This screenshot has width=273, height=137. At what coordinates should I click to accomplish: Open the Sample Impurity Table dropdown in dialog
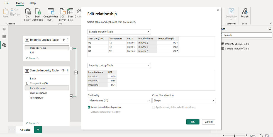[x=119, y=32]
